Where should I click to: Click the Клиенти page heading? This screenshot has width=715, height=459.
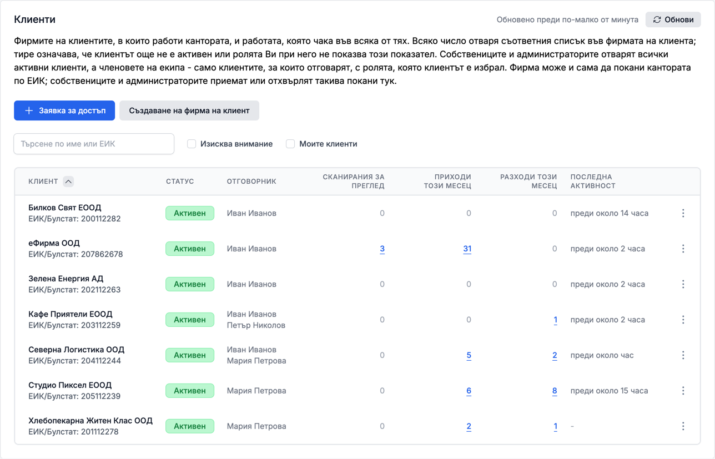pyautogui.click(x=34, y=19)
